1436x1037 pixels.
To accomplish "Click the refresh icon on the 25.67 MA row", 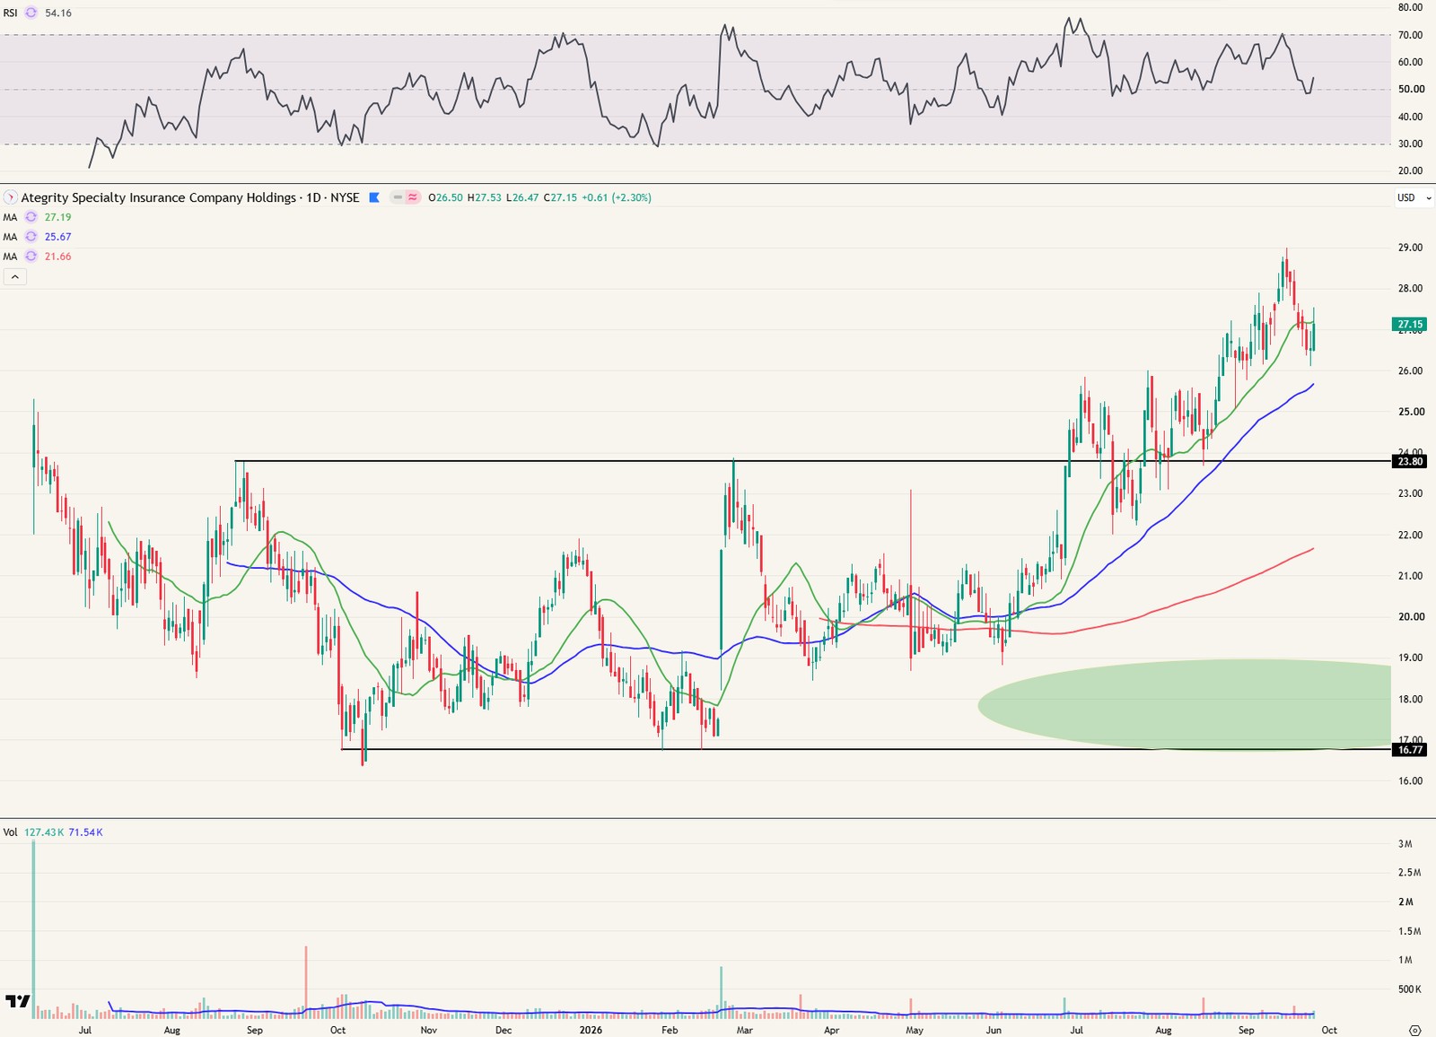I will (31, 237).
